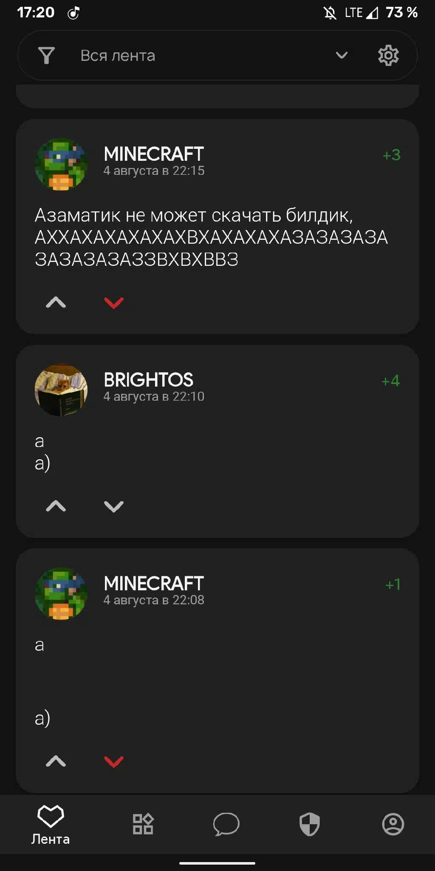435x871 pixels.
Task: Toggle the red downvote on the Азаматик post
Action: coord(114,302)
